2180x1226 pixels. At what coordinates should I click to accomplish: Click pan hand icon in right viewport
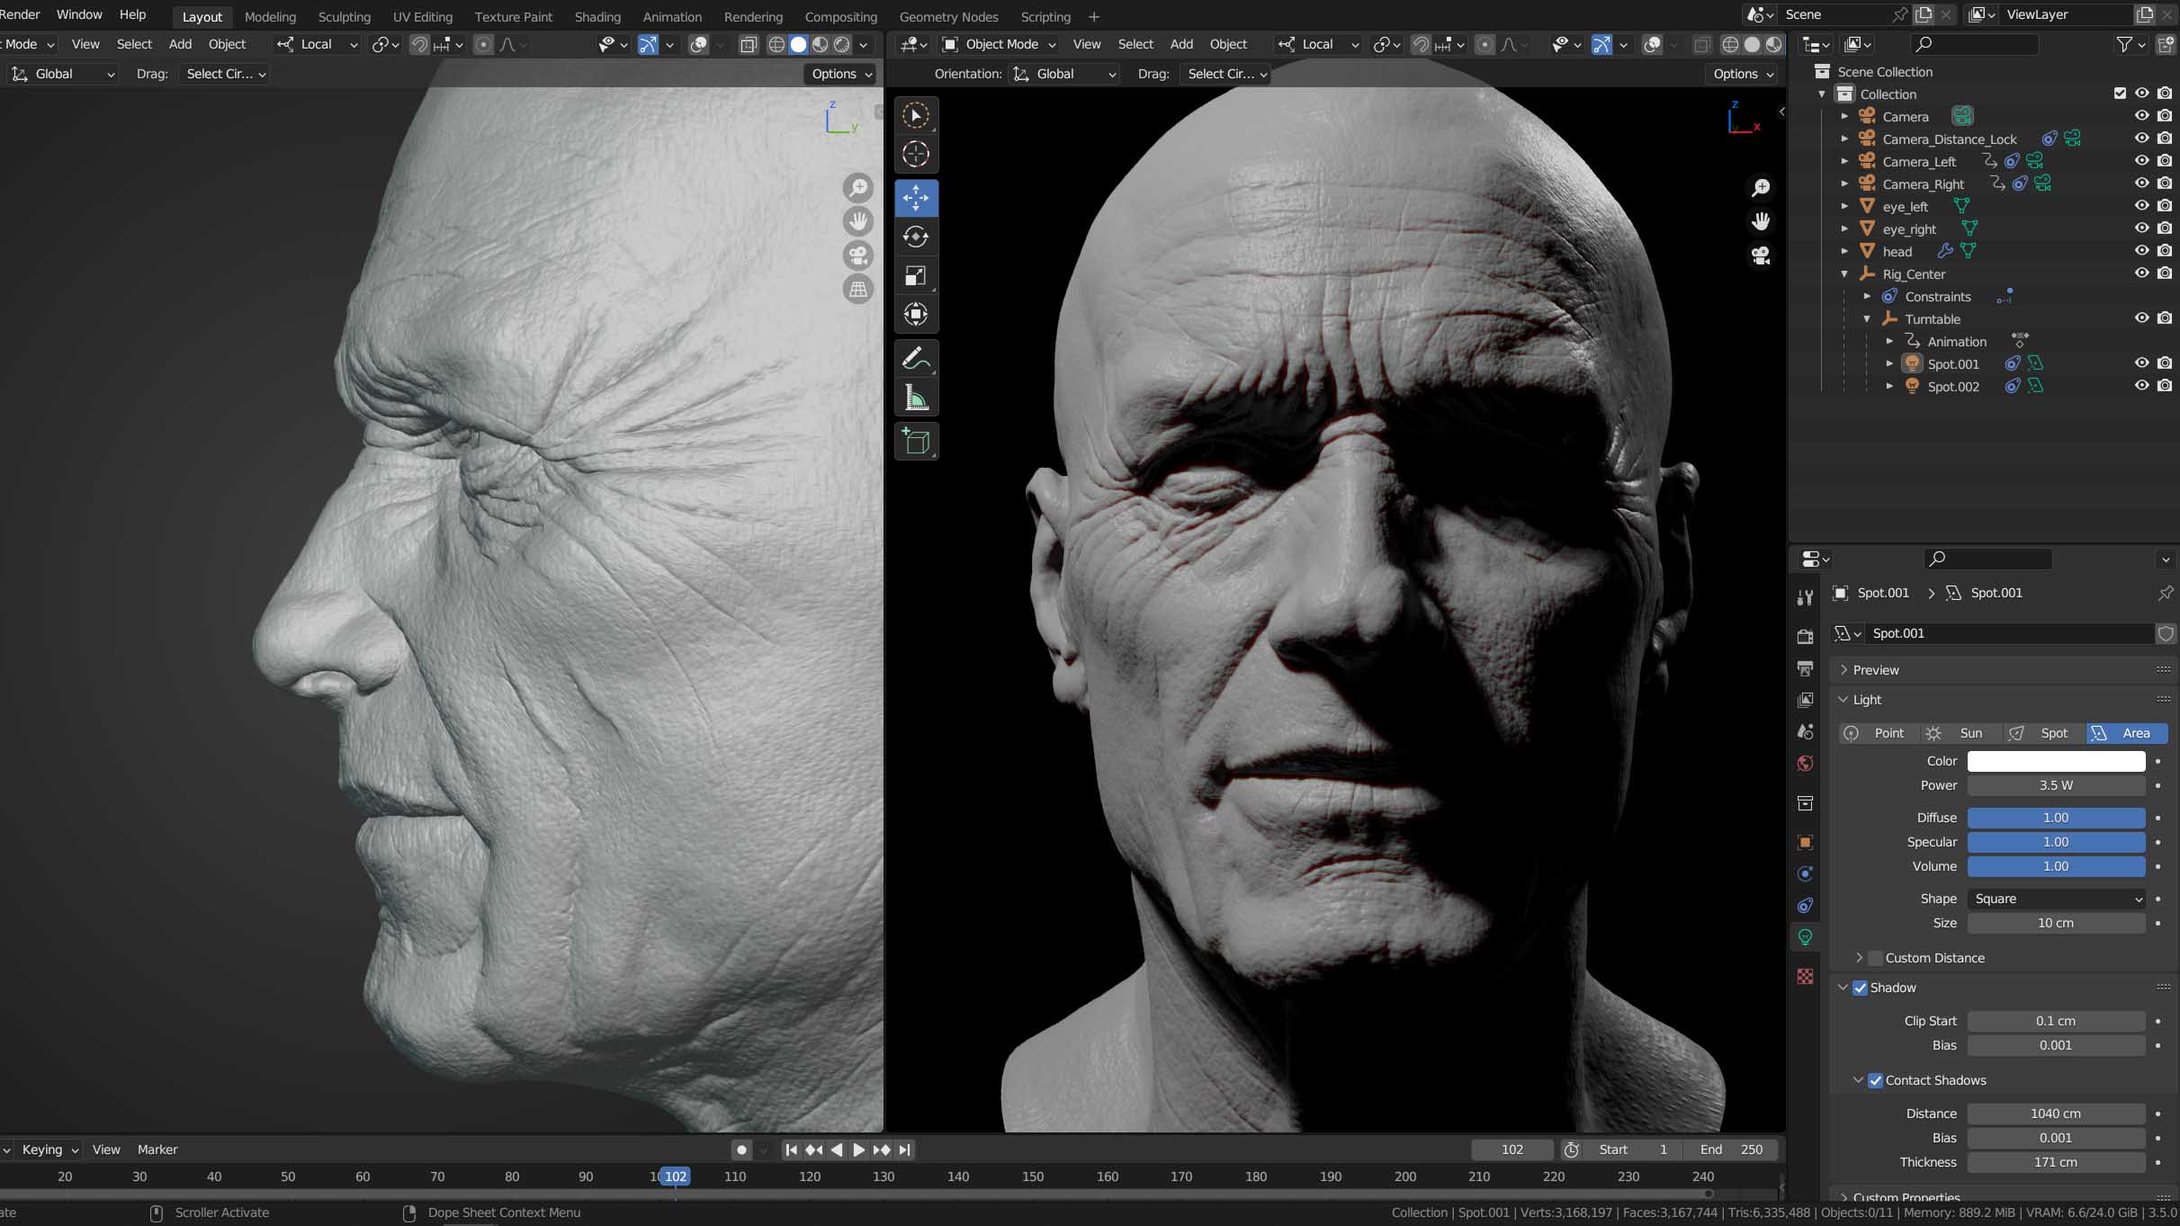1761,221
